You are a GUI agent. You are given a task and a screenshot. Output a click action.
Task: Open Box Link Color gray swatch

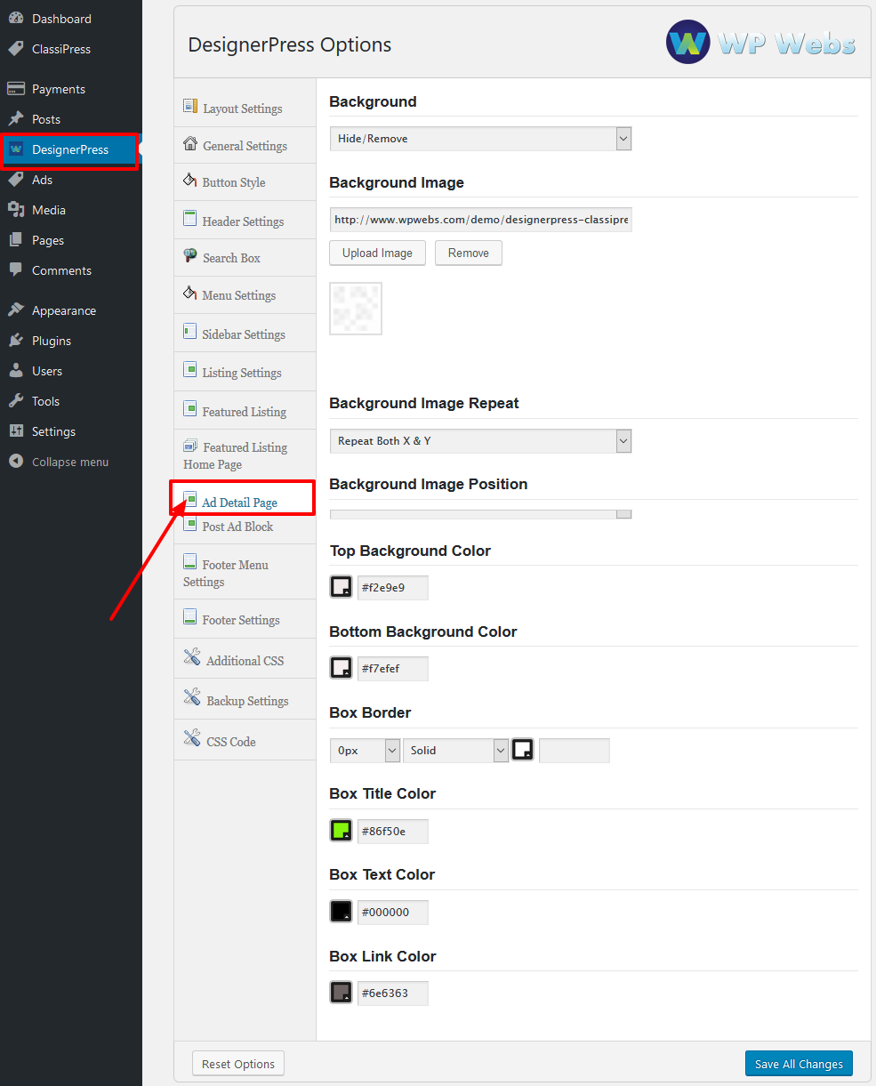coord(342,993)
